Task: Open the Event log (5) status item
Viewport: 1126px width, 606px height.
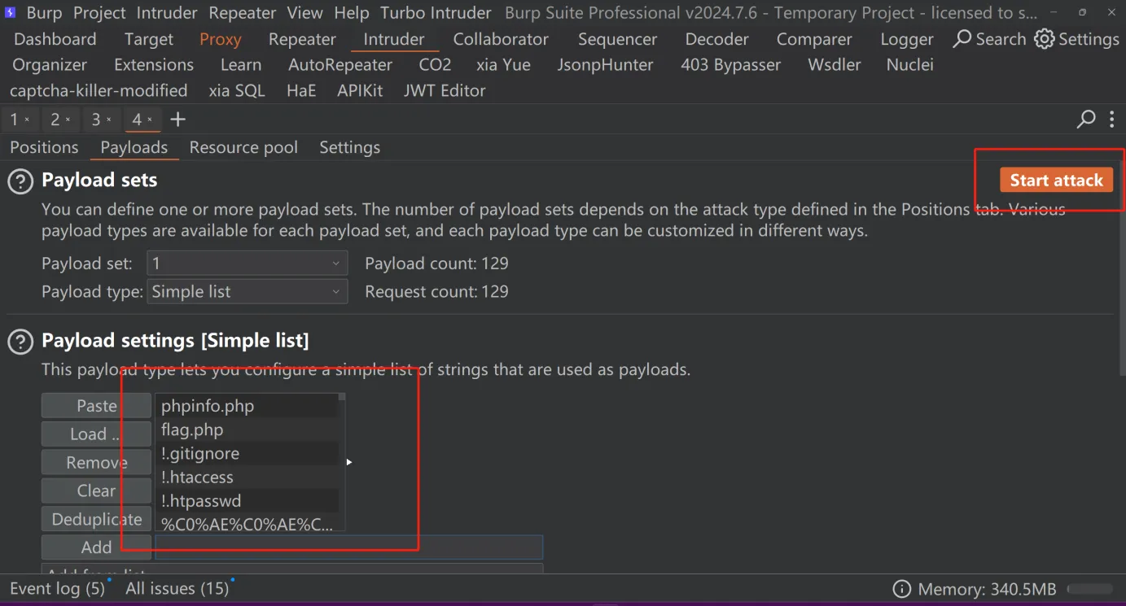Action: click(x=57, y=589)
